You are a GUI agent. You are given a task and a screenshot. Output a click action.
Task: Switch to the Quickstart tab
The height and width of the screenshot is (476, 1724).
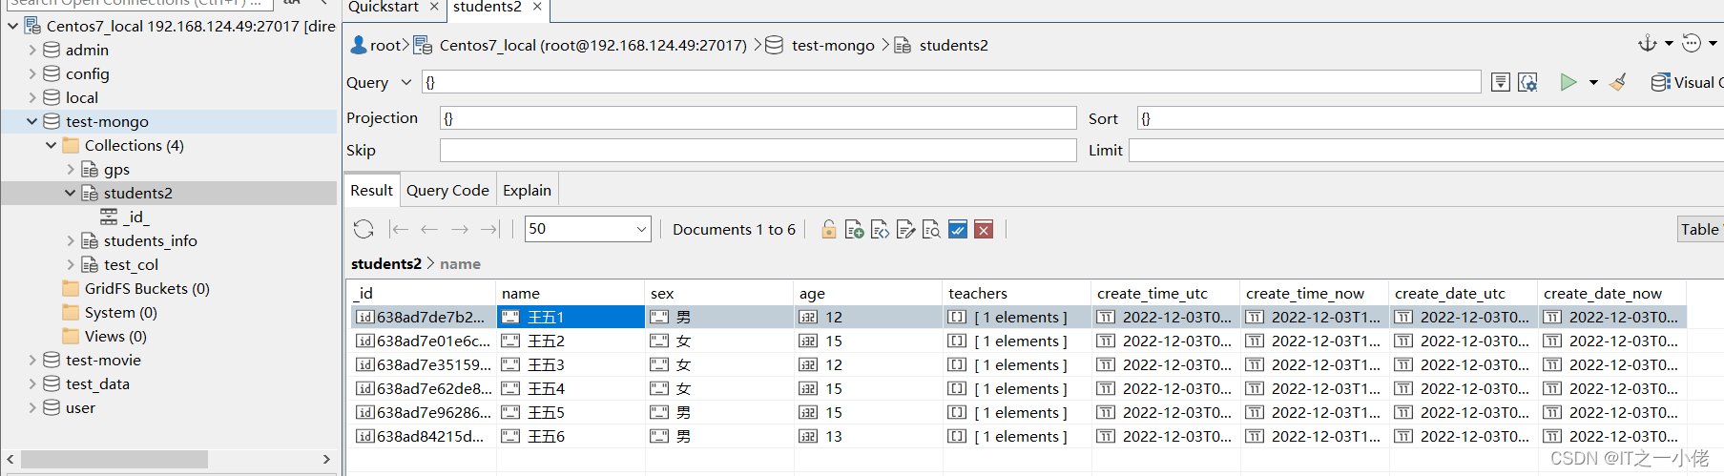click(x=384, y=7)
